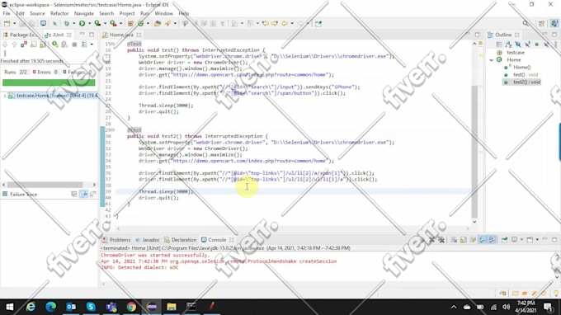Click the Open Perspective icon
The width and height of the screenshot is (561, 315).
(541, 24)
